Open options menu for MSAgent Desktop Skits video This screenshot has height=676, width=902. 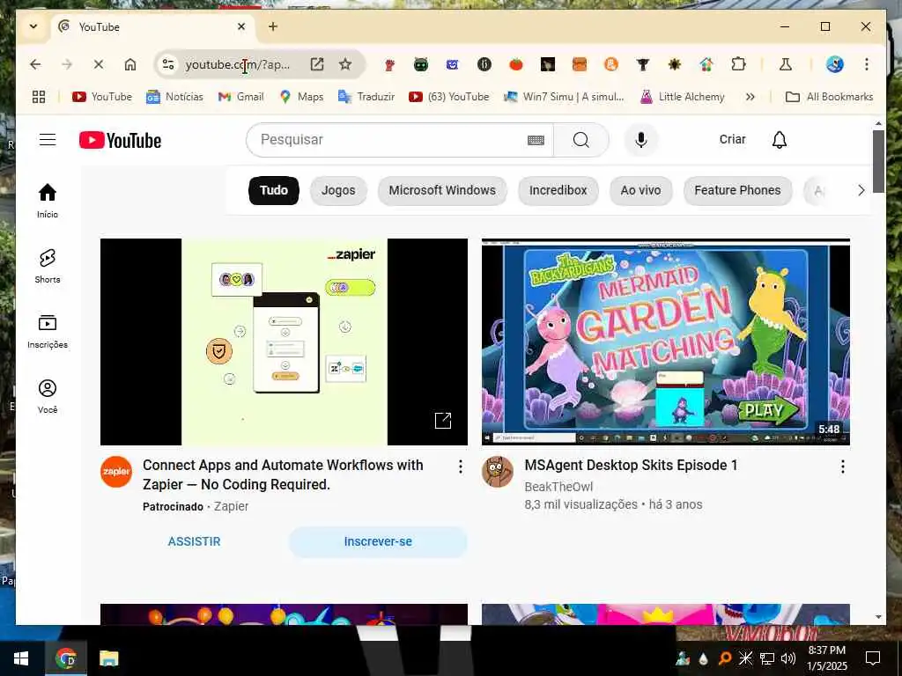pos(843,467)
